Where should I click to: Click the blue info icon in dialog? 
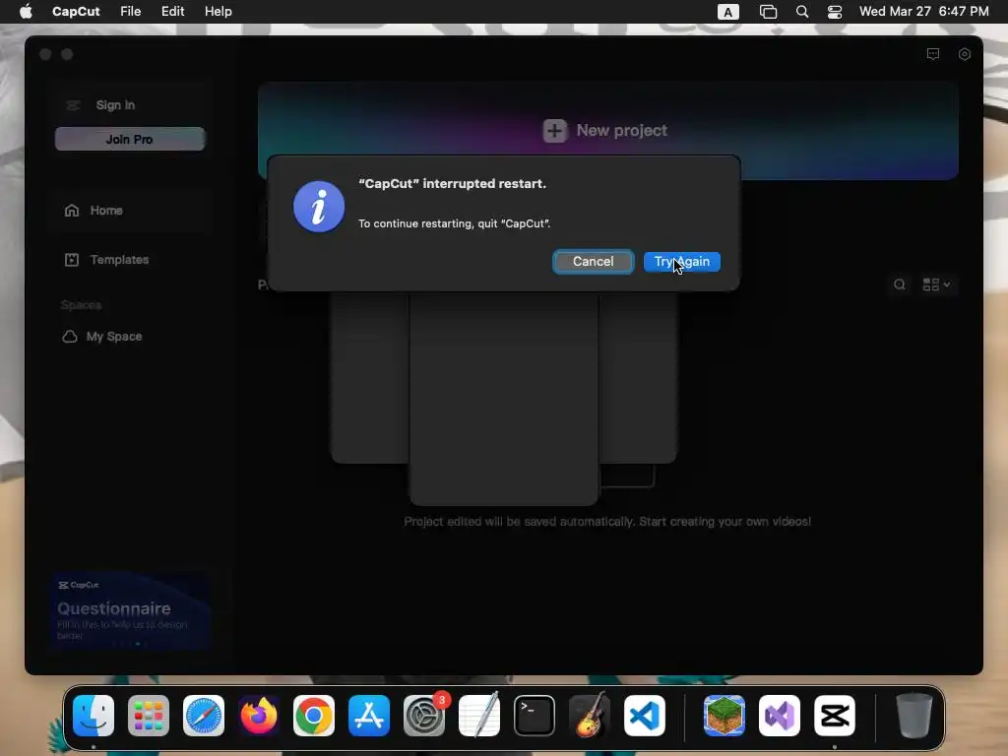[319, 207]
